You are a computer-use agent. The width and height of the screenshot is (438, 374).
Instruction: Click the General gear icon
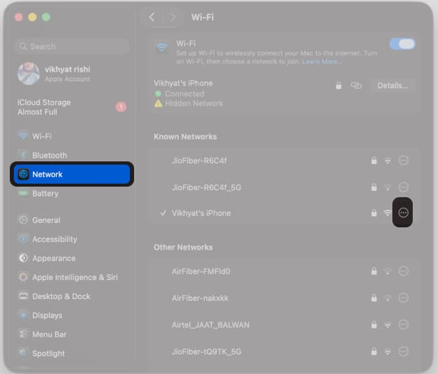pyautogui.click(x=23, y=220)
